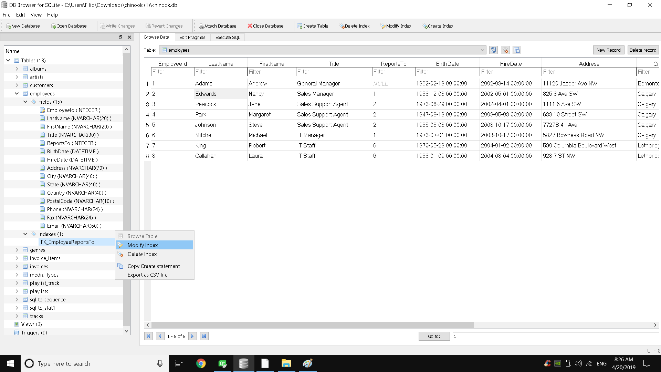661x372 pixels.
Task: Click the microphone icon in search box
Action: [x=160, y=363]
